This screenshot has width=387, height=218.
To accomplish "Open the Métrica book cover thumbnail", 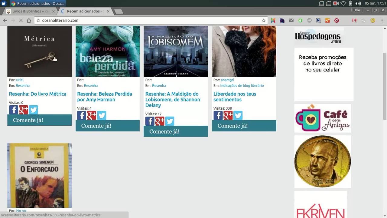I will coord(39,51).
